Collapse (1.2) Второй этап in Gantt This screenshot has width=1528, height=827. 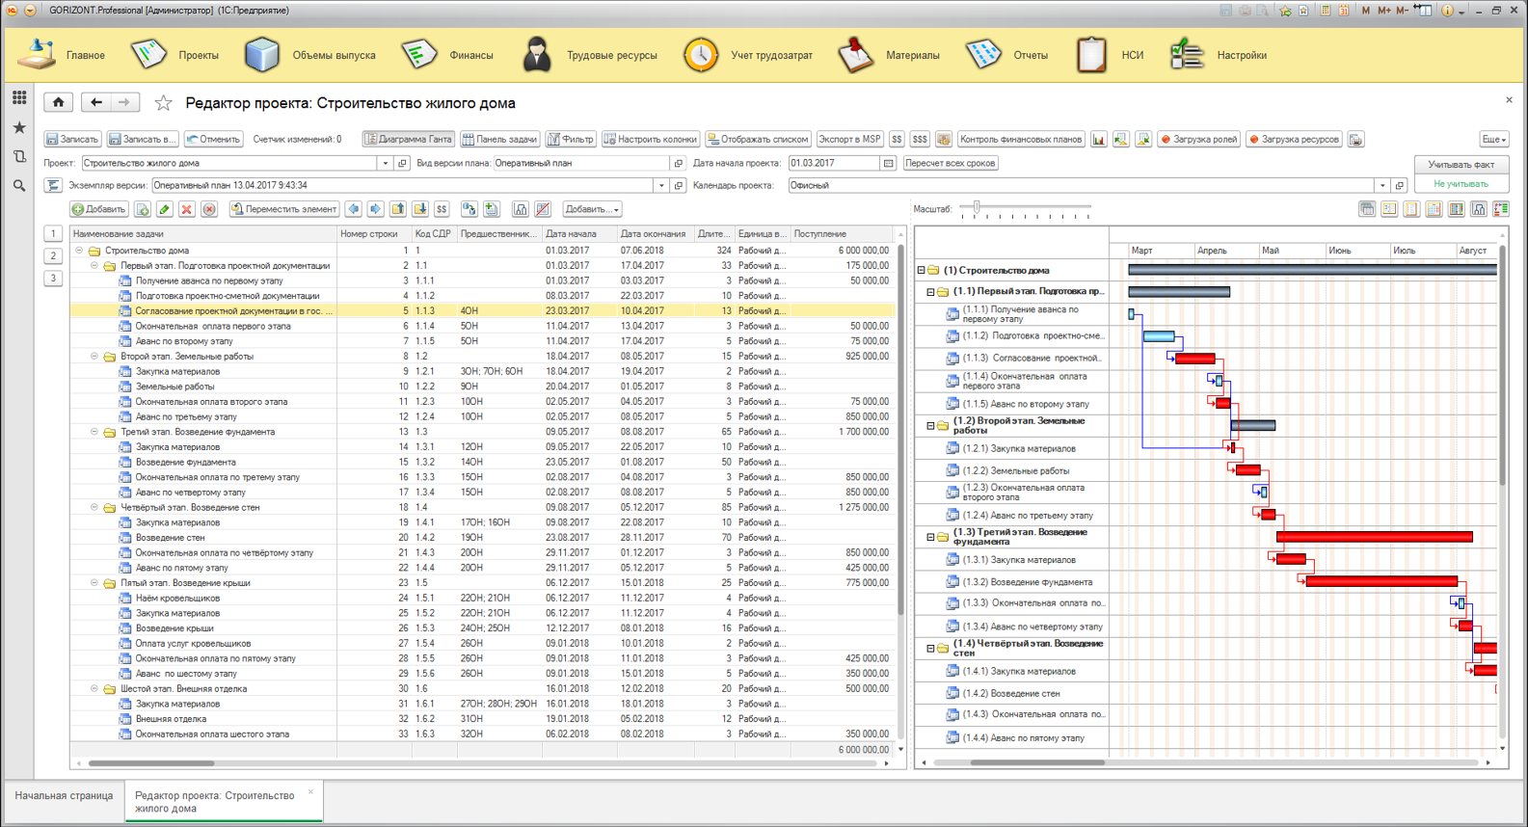point(930,425)
